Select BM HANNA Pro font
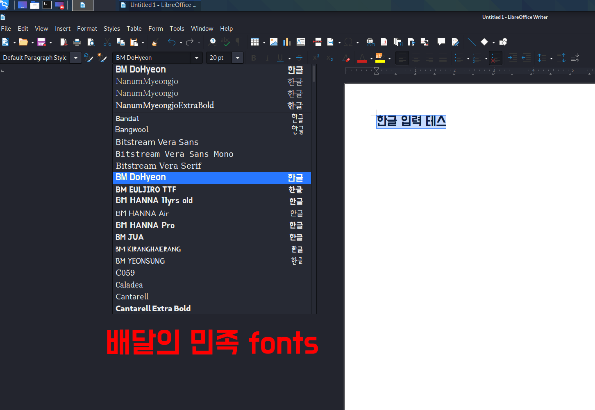The width and height of the screenshot is (595, 410). coord(211,225)
